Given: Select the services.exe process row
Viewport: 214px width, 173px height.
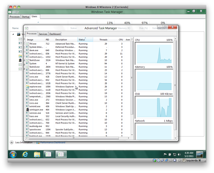Looking at the screenshot, I should click(78, 113).
